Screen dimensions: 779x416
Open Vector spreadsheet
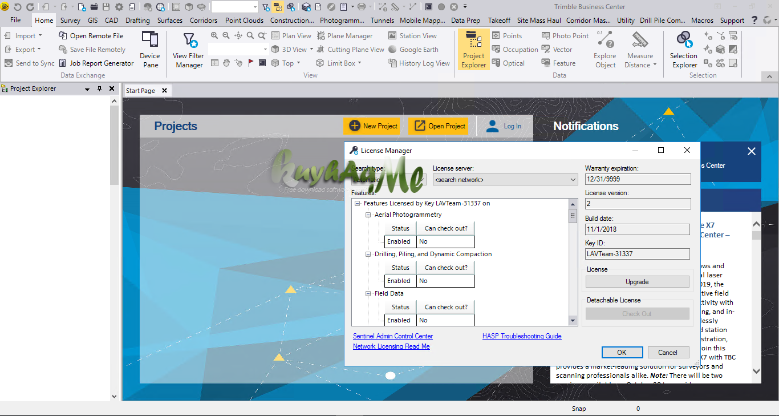tap(557, 50)
